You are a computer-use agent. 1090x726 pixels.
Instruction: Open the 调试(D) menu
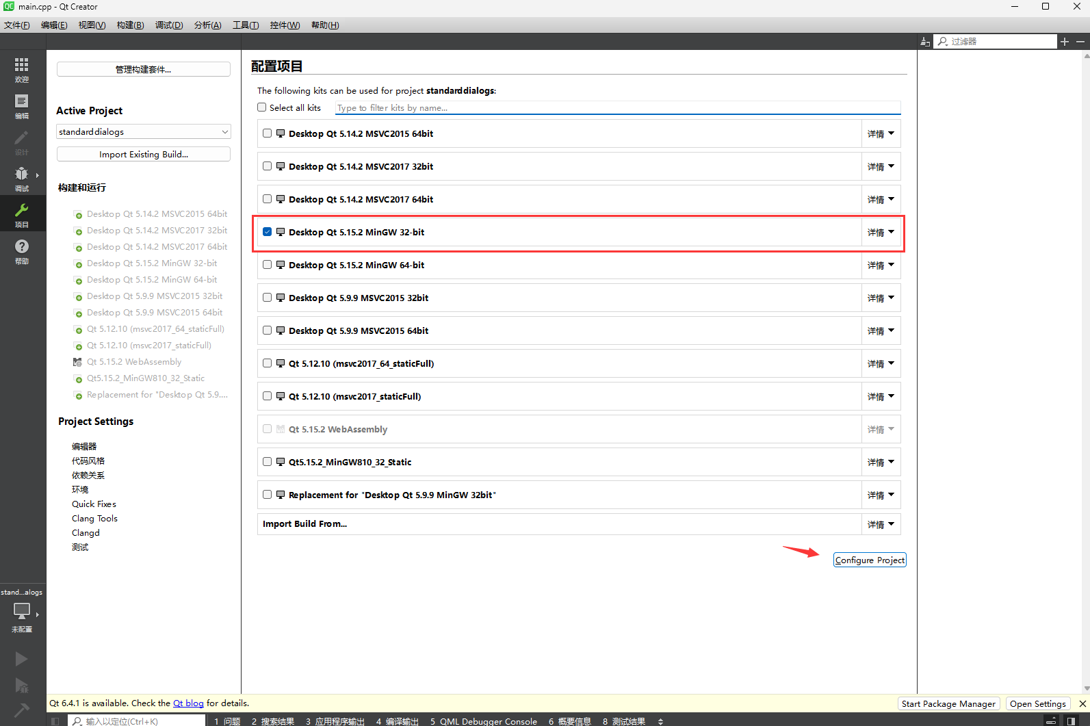tap(168, 25)
